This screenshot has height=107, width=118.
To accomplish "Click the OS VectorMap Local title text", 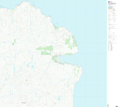I will (x=112, y=3).
